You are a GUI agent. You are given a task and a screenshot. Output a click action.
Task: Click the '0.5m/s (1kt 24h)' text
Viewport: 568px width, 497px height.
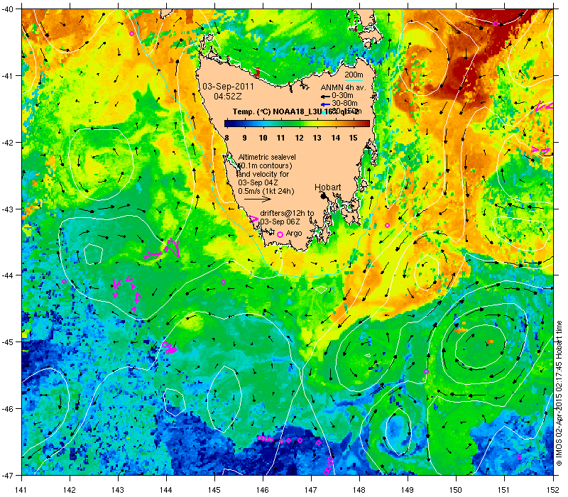pos(266,191)
